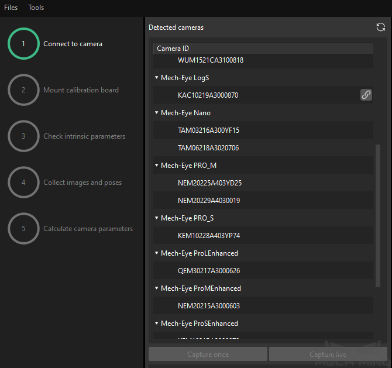Viewport: 392px width, 368px height.
Task: Select camera TAM06218A3020706
Action: tap(263, 148)
